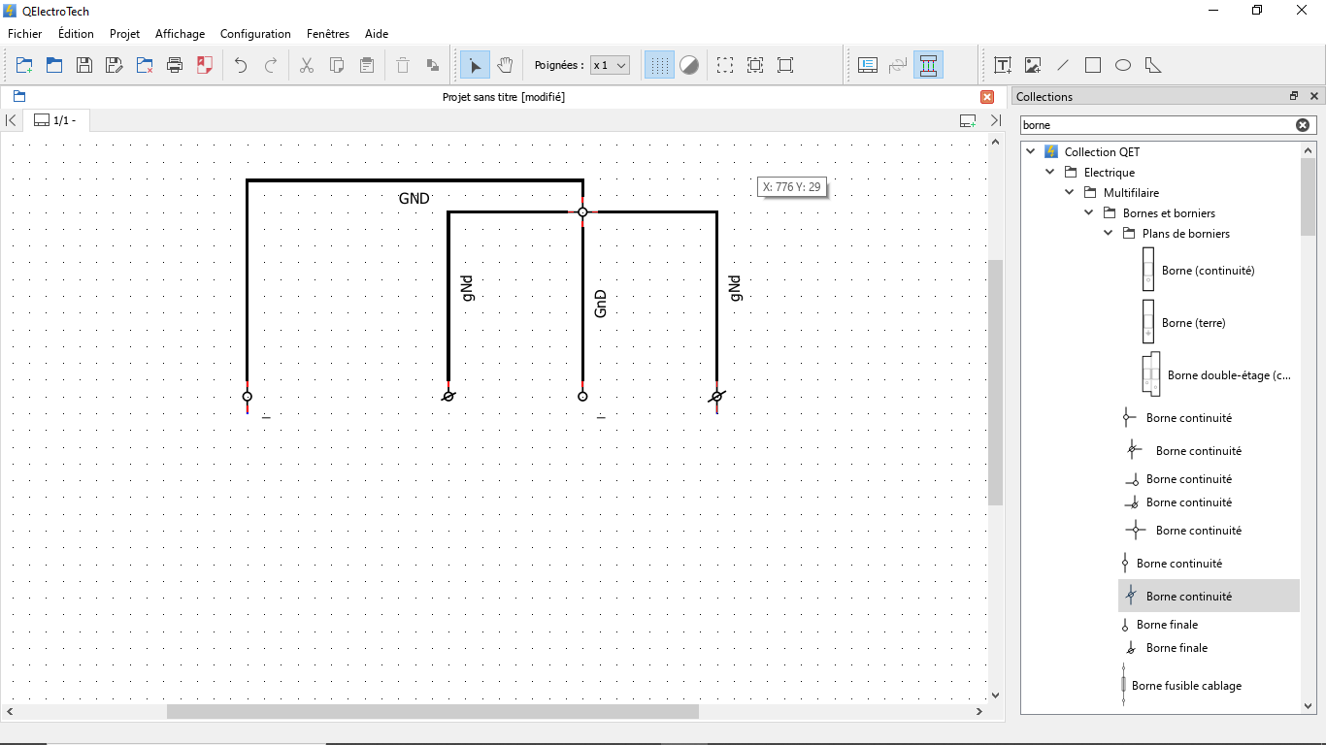Screen dimensions: 1326x745
Task: Click the new project icon
Action: pos(24,65)
